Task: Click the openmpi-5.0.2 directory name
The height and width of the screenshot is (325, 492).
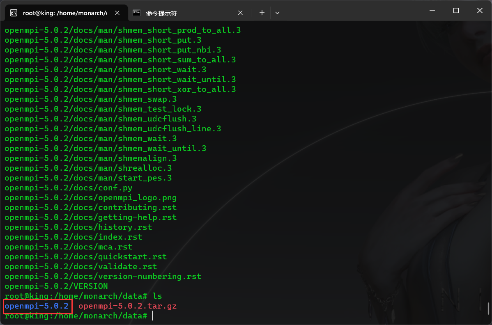Action: [37, 306]
